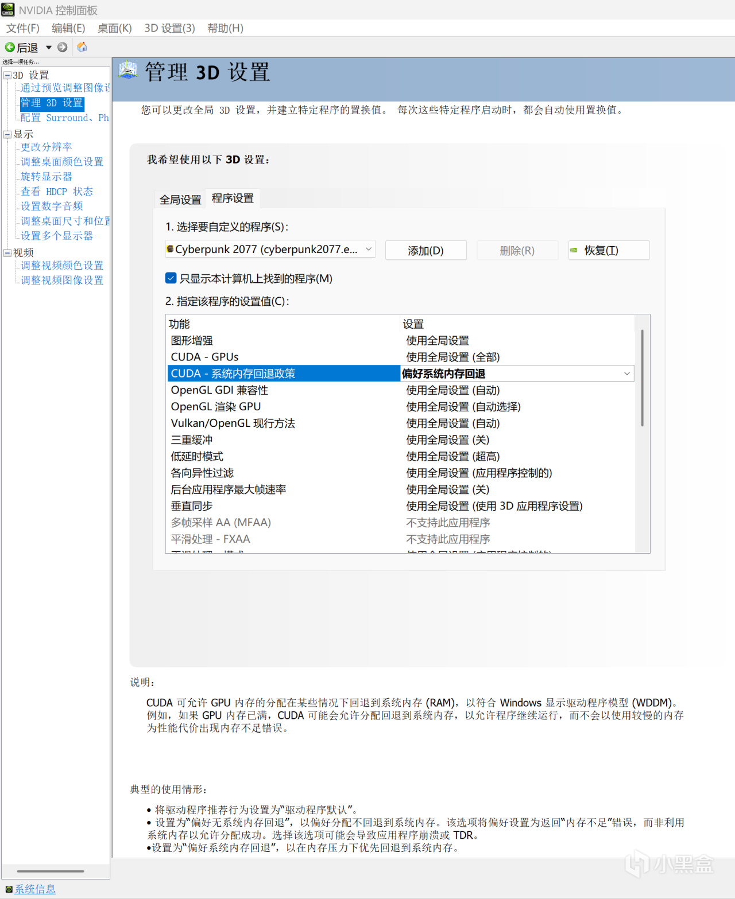735x899 pixels.
Task: Open 设置多个显示器 in sidebar
Action: pos(57,236)
